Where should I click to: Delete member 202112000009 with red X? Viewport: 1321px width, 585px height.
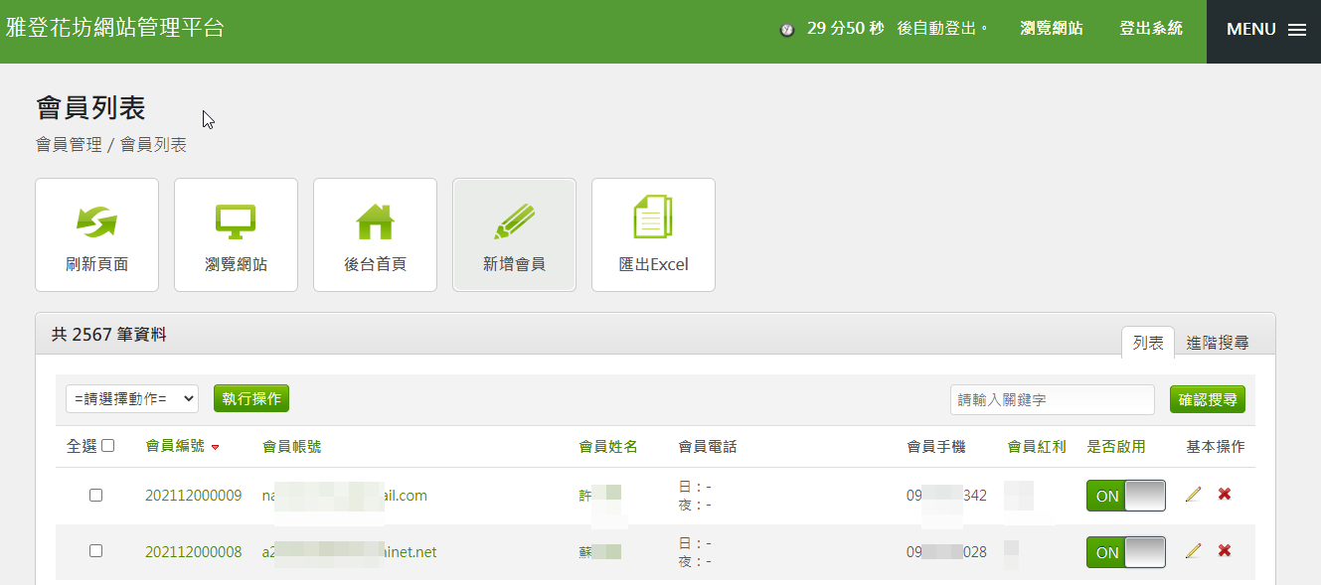(1225, 494)
